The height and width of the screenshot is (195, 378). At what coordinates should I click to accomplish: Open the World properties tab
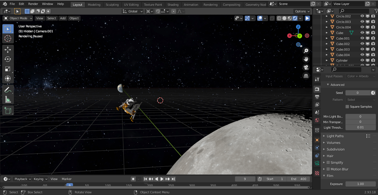pyautogui.click(x=317, y=120)
